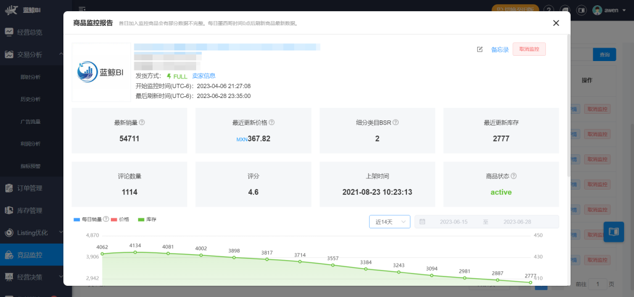
Task: Open the 备忘录 link
Action: 500,50
